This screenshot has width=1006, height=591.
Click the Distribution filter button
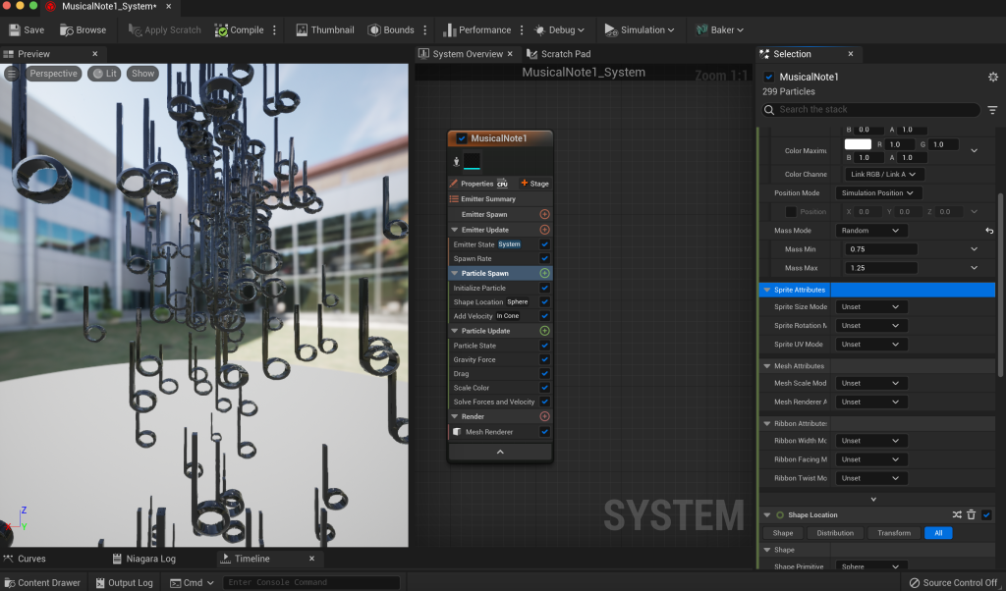click(833, 533)
